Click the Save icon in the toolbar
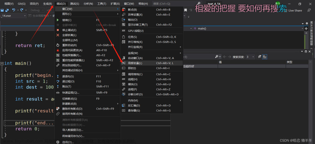Image resolution: width=315 pixels, height=144 pixels. click(x=3, y=10)
